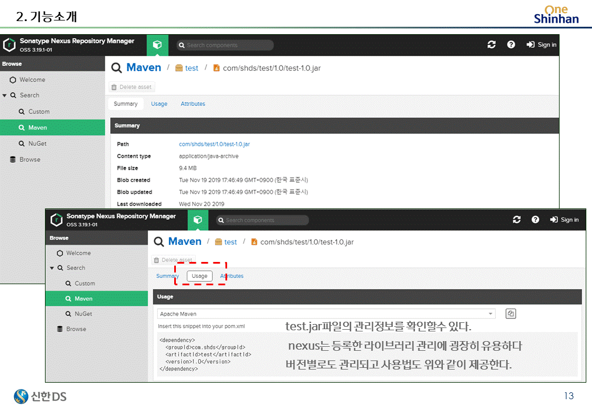This screenshot has height=410, width=592.
Task: Select Custom search in front window sidebar
Action: (x=97, y=283)
